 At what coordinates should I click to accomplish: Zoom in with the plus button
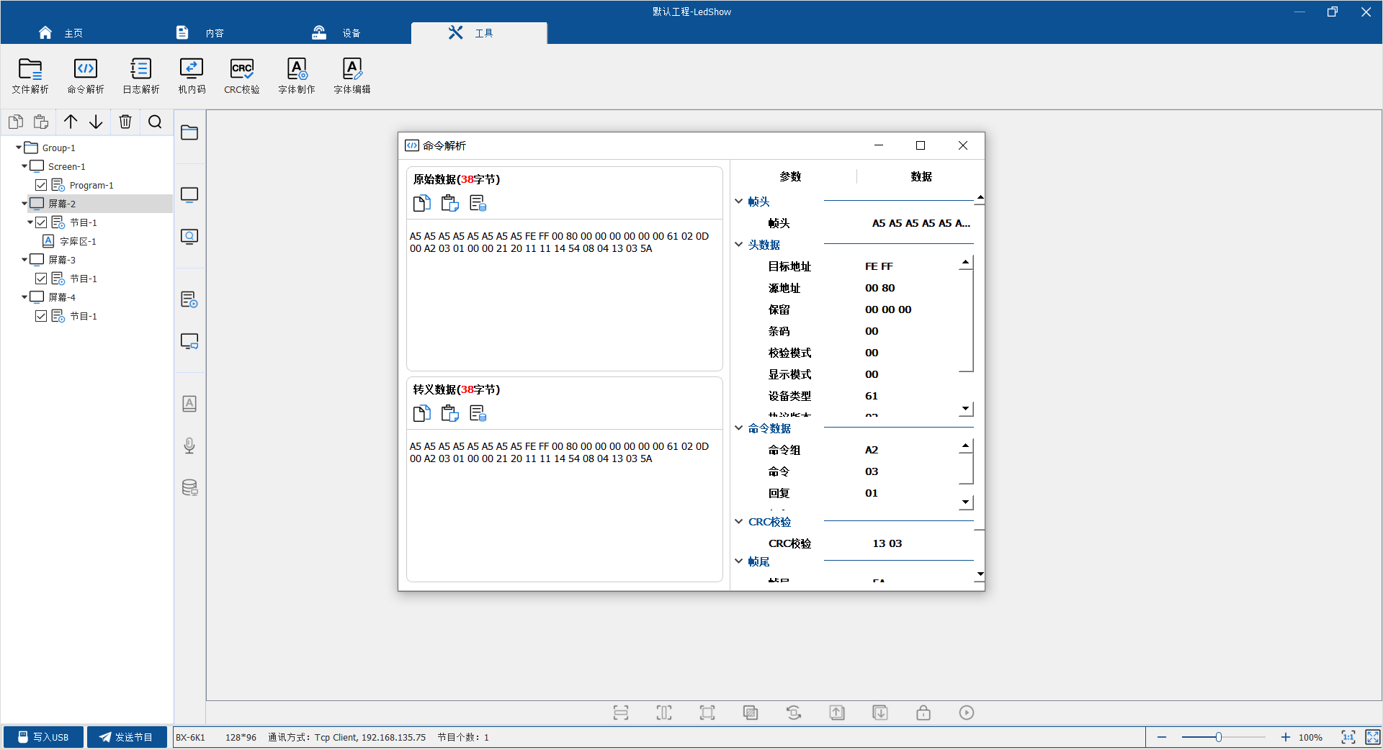click(x=1286, y=737)
